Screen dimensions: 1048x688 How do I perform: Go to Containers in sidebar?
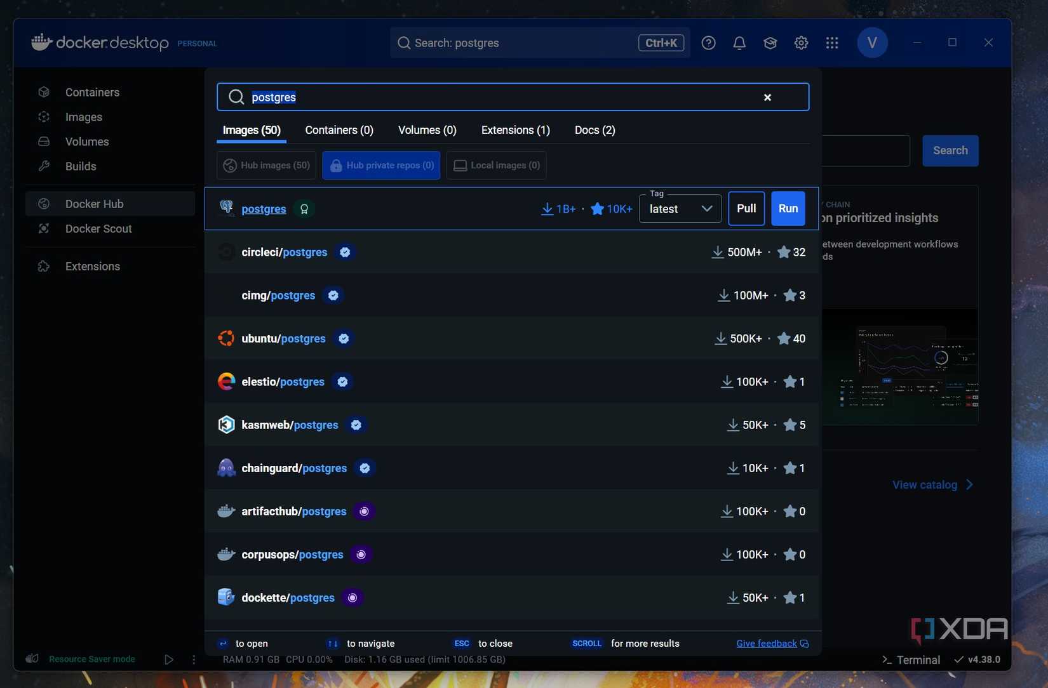tap(111, 92)
